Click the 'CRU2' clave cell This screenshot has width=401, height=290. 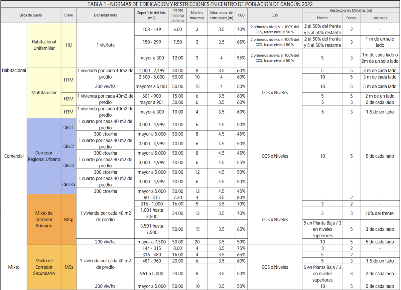pos(69,147)
